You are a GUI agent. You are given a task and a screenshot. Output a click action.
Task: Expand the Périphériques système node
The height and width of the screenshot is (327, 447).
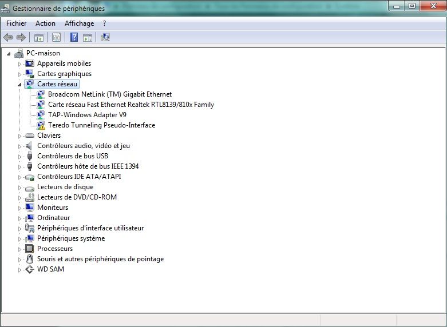19,239
